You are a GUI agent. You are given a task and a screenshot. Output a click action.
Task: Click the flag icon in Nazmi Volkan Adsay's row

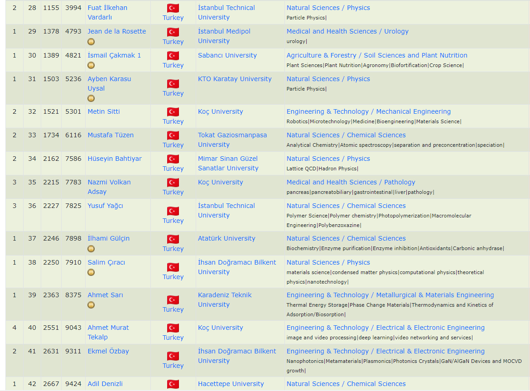click(x=173, y=183)
